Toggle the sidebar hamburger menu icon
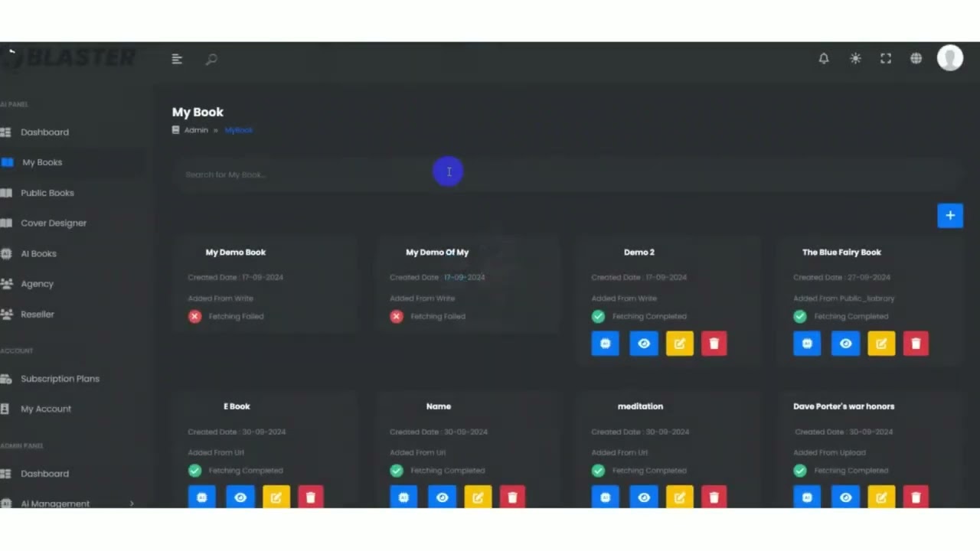Screen dimensions: 980x551 (177, 59)
